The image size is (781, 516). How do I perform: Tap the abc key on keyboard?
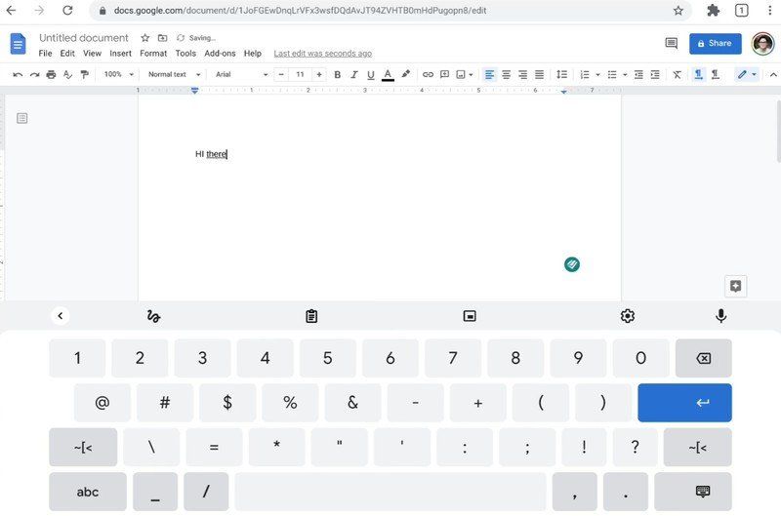(88, 492)
